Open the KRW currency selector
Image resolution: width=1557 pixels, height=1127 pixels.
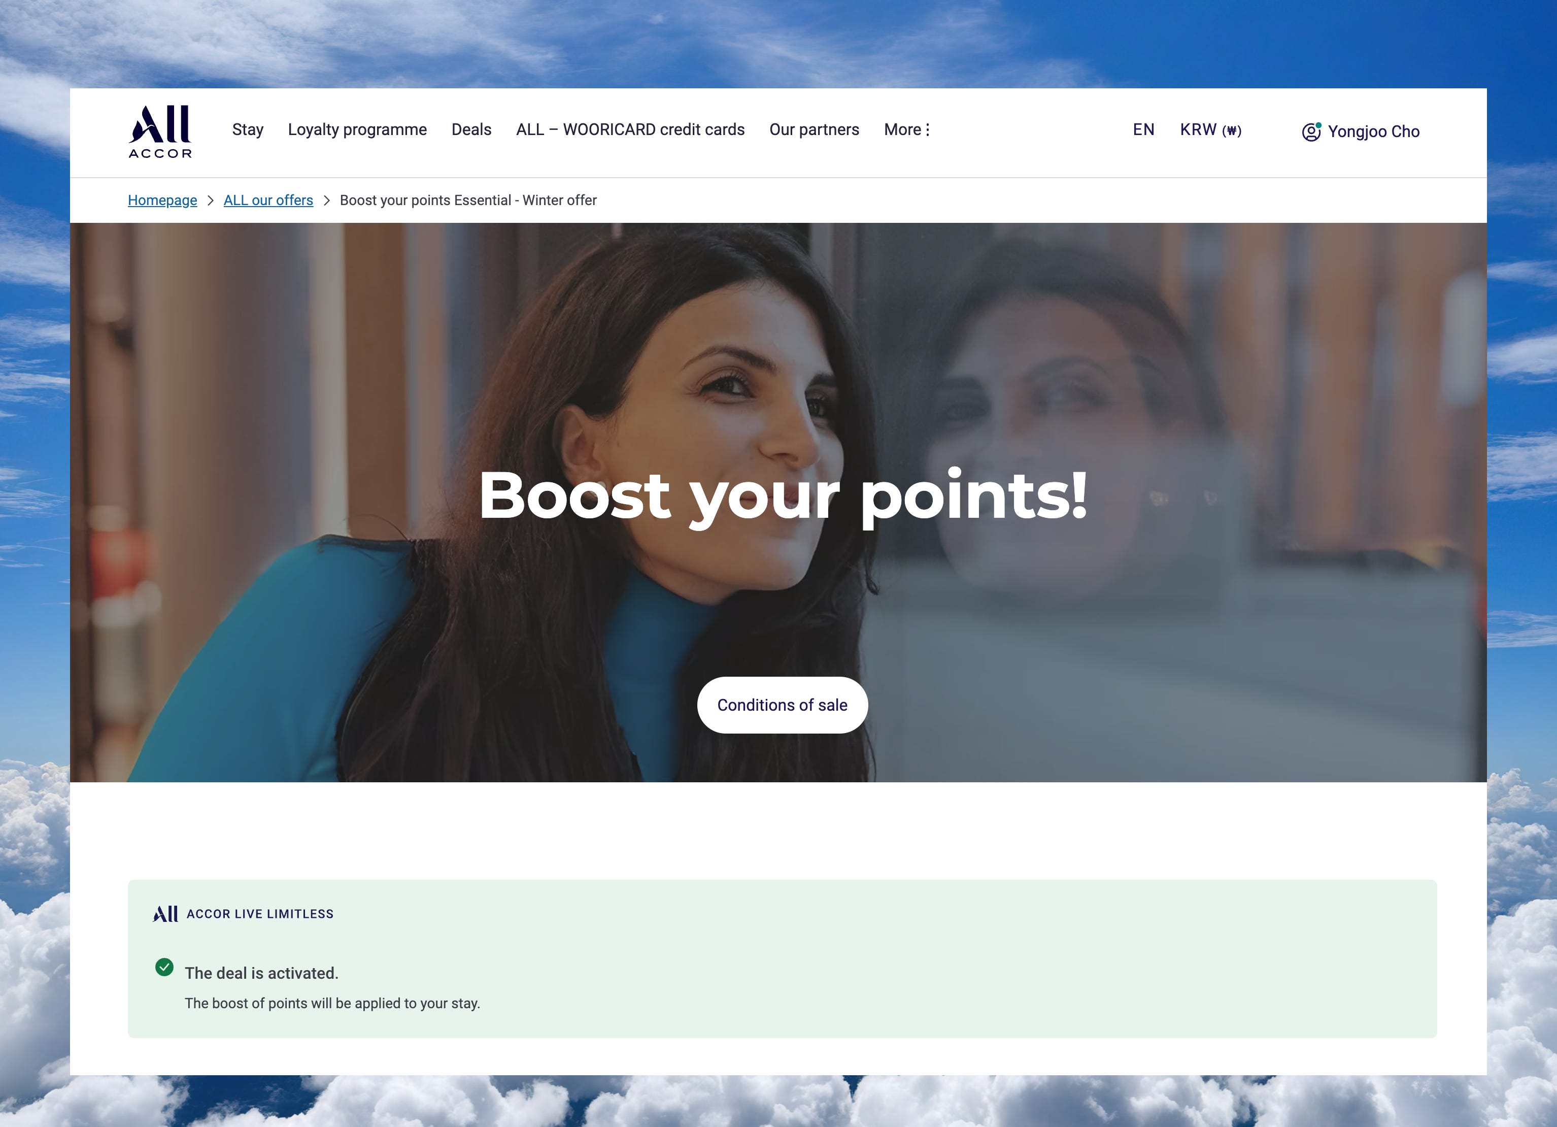pos(1210,130)
